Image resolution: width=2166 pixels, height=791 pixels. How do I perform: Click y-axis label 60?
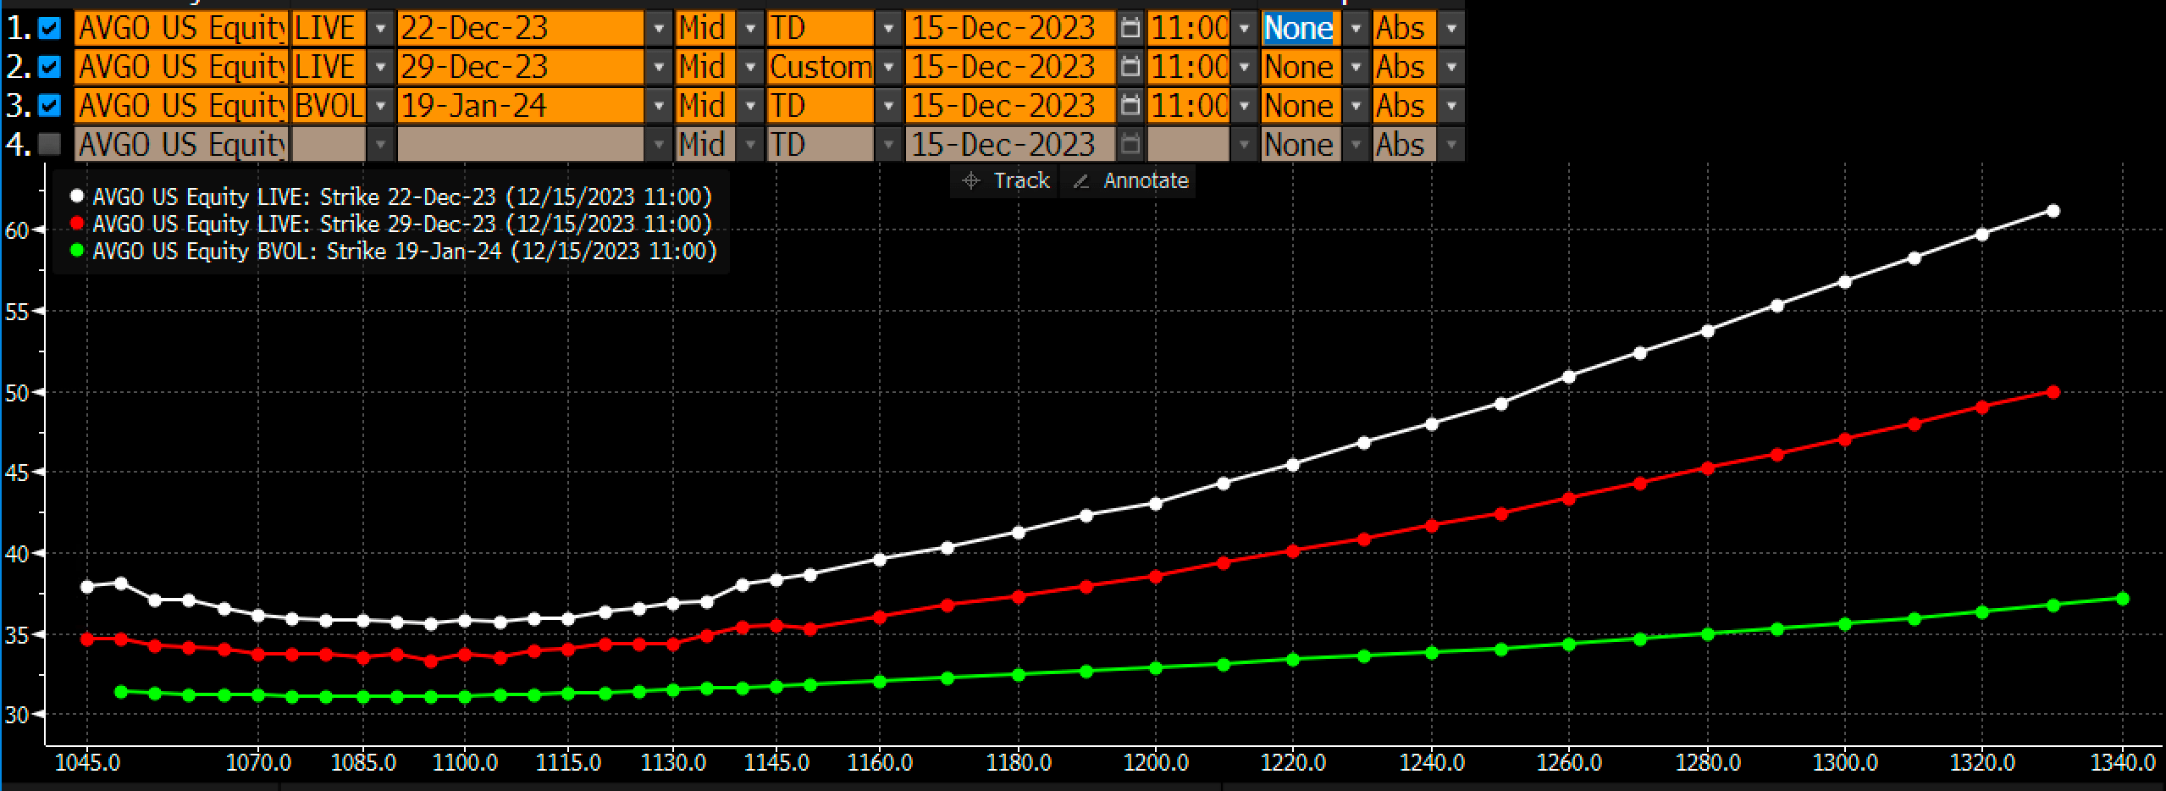(x=16, y=230)
